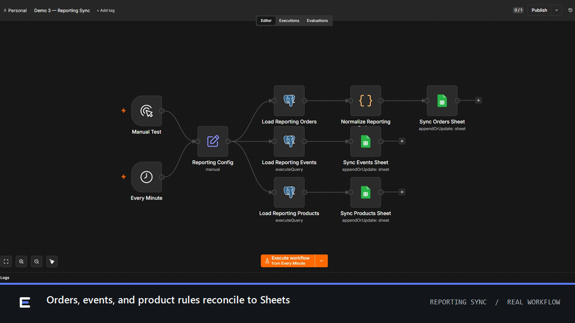Click lightning trigger icon beside Manual Test
The height and width of the screenshot is (323, 575).
(x=123, y=111)
